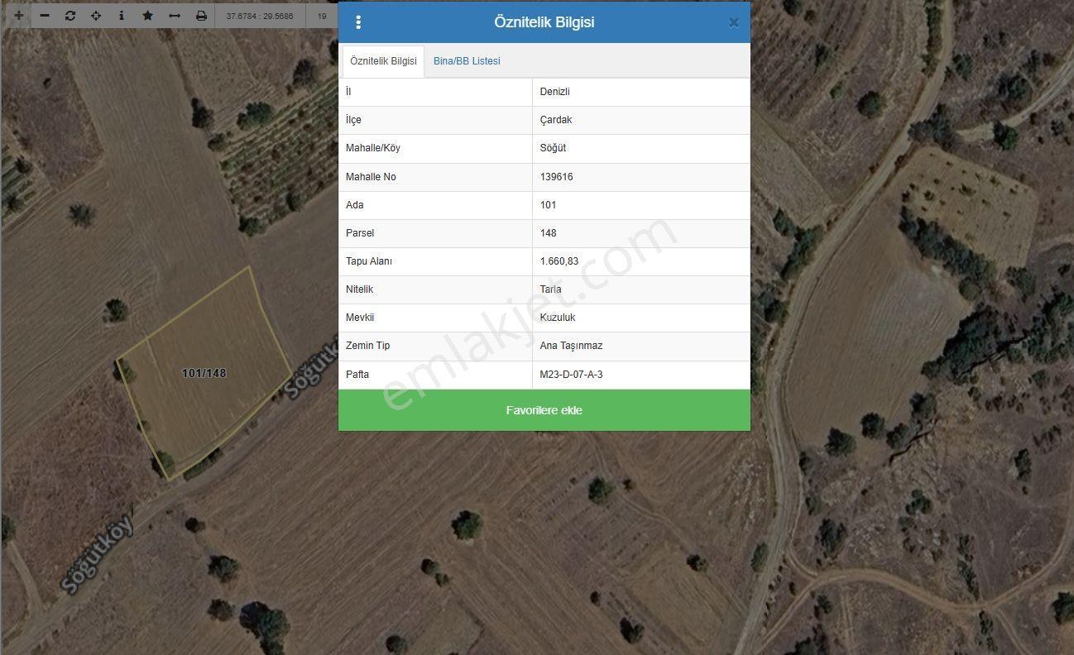Click the Tapu Alanı value 1.660,83
1074x655 pixels.
[x=559, y=261]
